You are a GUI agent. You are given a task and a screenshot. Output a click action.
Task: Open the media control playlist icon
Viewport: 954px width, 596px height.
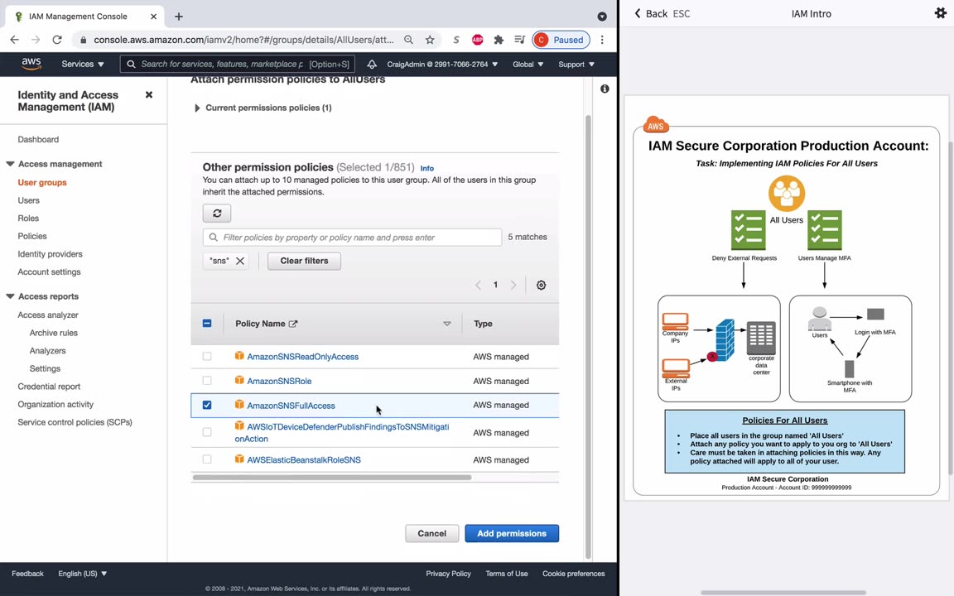coord(519,40)
